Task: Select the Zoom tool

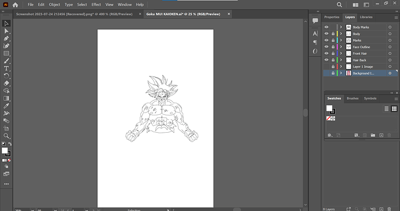Action: pyautogui.click(x=6, y=136)
